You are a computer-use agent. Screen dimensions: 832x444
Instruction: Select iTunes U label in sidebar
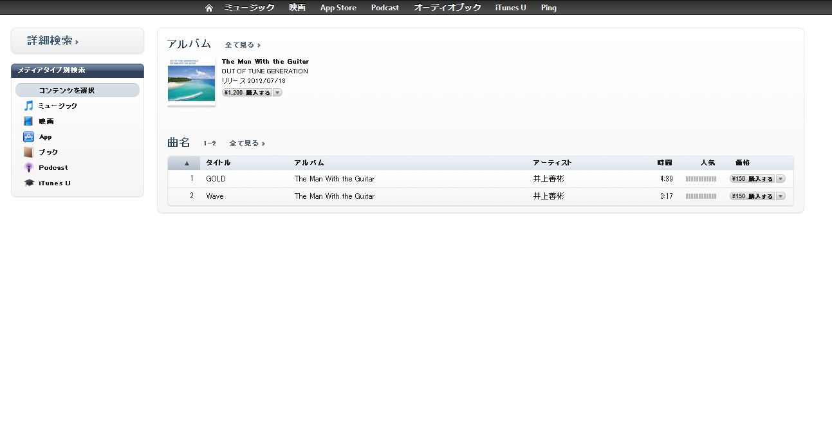(55, 183)
